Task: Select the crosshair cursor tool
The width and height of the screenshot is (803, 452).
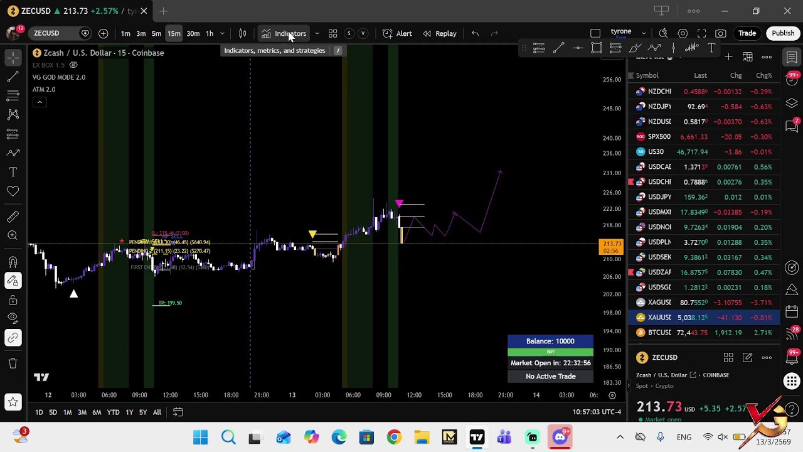Action: pyautogui.click(x=13, y=57)
